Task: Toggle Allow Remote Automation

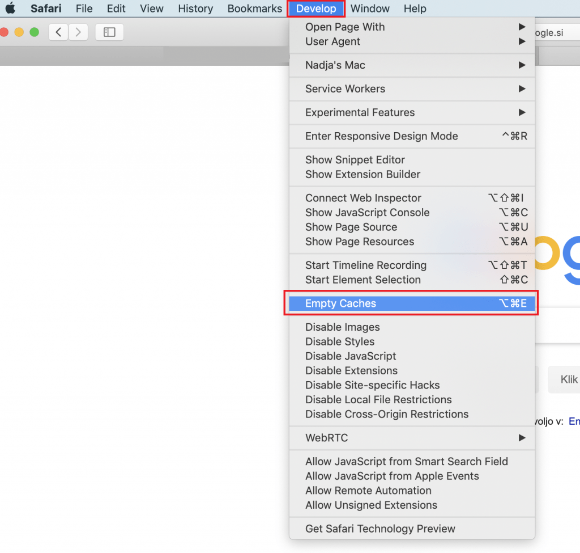Action: [412, 491]
